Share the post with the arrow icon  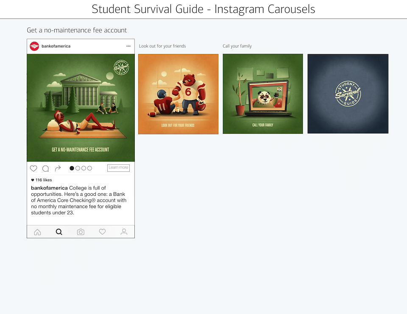58,168
